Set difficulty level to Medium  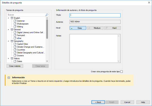[95, 28]
